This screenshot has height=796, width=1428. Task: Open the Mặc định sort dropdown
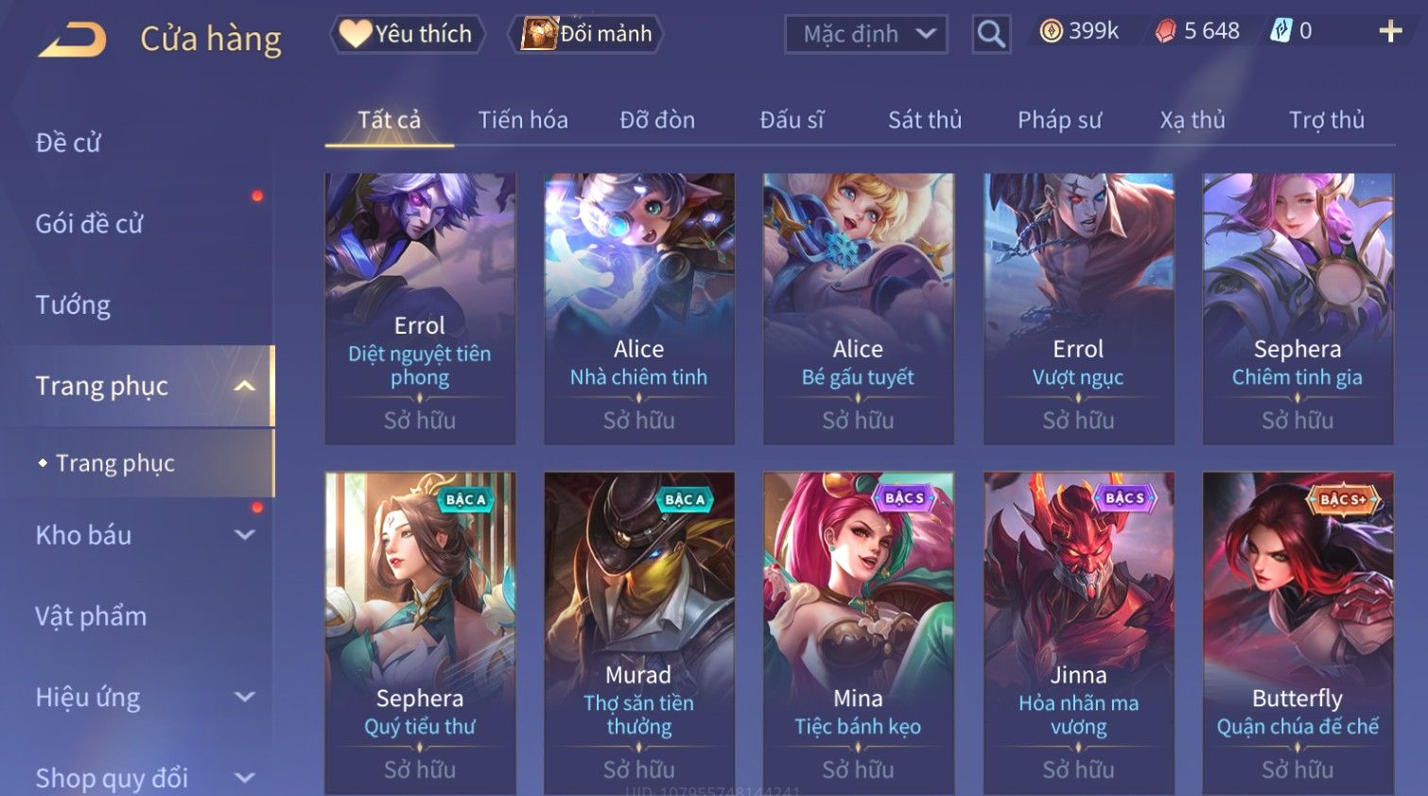click(866, 34)
